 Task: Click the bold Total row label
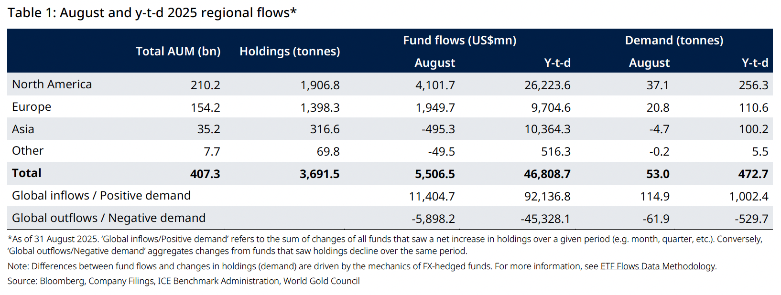[27, 173]
